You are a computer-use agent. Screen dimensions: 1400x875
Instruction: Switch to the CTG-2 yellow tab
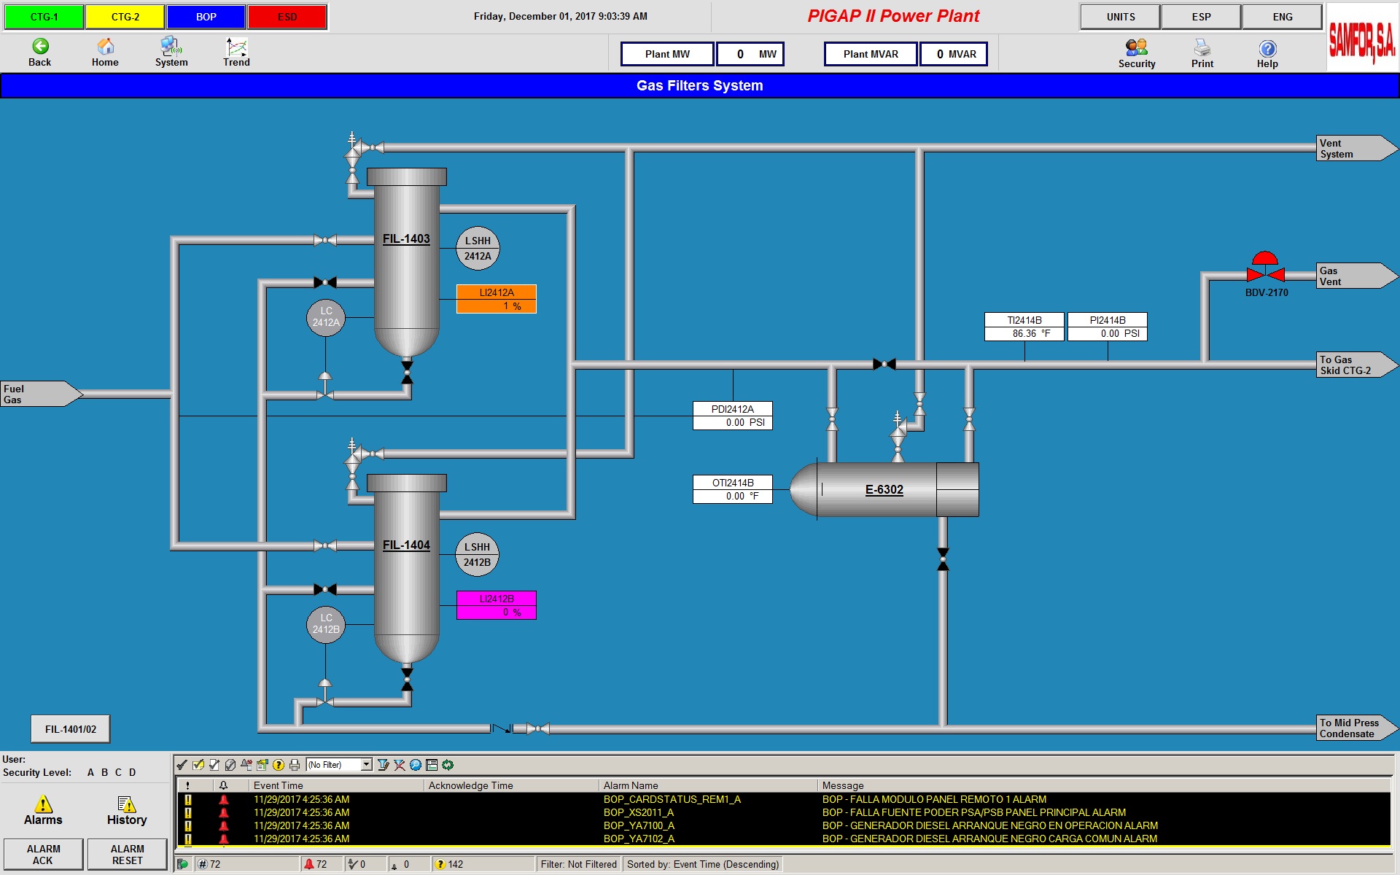click(125, 17)
